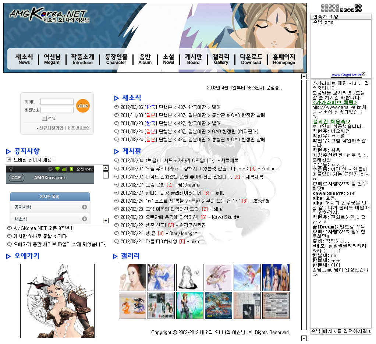The image size is (376, 344).
Task: Open post 오랜만에 온김에 타임머신!
Action: click(172, 217)
